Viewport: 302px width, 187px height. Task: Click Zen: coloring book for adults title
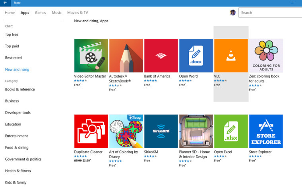pyautogui.click(x=264, y=79)
